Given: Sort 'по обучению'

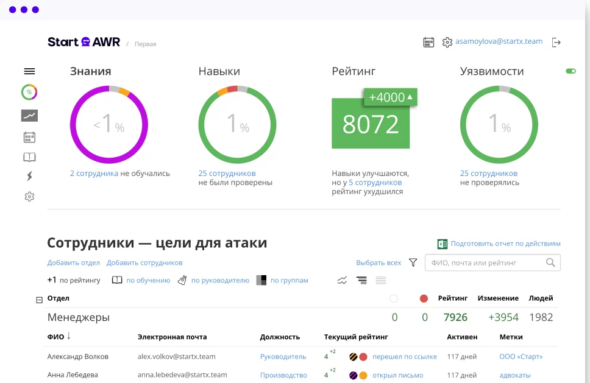Looking at the screenshot, I should 148,280.
